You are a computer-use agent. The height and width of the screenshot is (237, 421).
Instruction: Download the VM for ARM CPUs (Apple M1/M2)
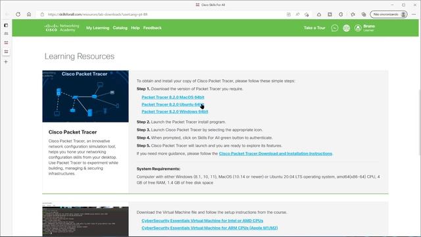point(210,228)
